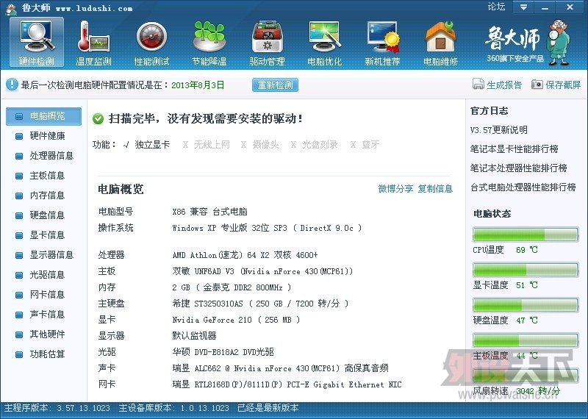
Task: Open the 性能测试 performance test gauge
Action: coord(151,42)
